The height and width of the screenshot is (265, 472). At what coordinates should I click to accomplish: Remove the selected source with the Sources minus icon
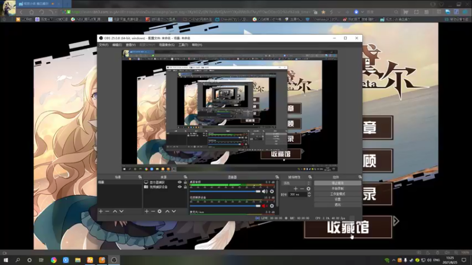click(153, 211)
